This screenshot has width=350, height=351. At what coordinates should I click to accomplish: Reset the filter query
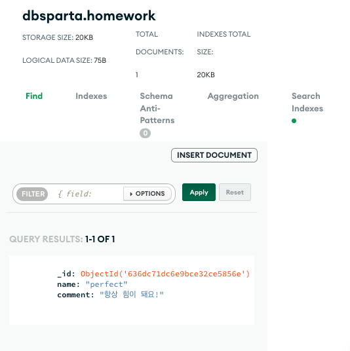(235, 193)
